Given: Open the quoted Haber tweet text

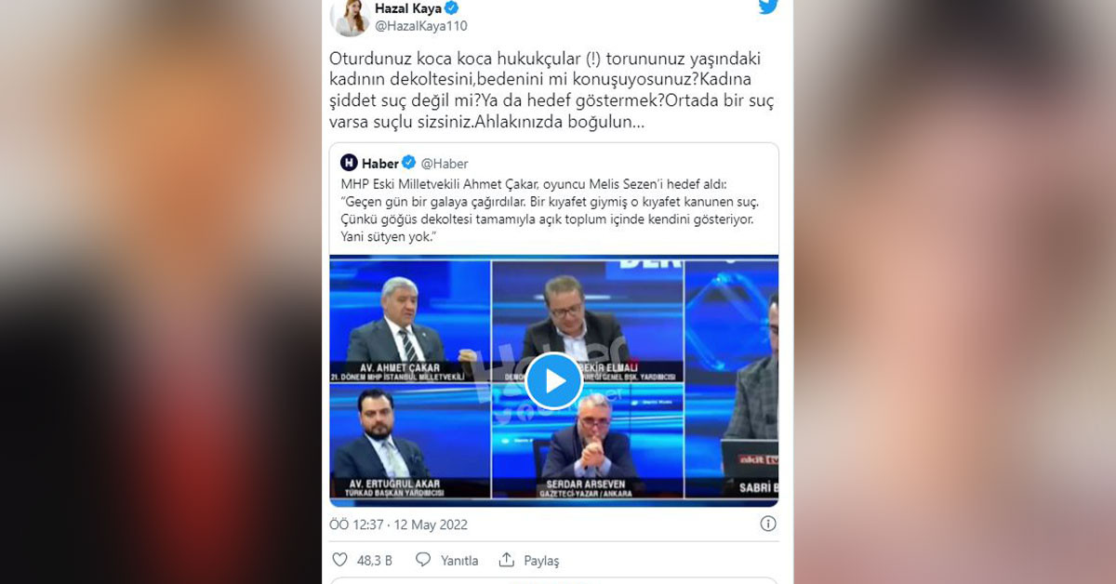Looking at the screenshot, I should (551, 212).
